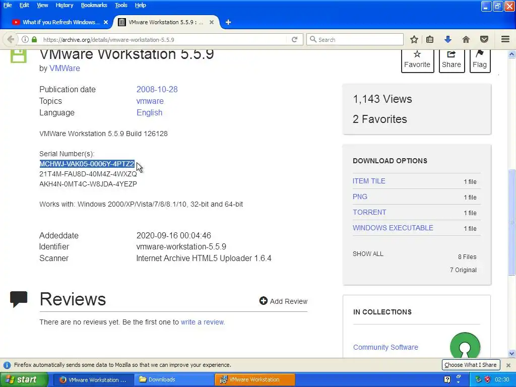This screenshot has height=387, width=516.
Task: Click Choose What I Share button
Action: click(471, 365)
